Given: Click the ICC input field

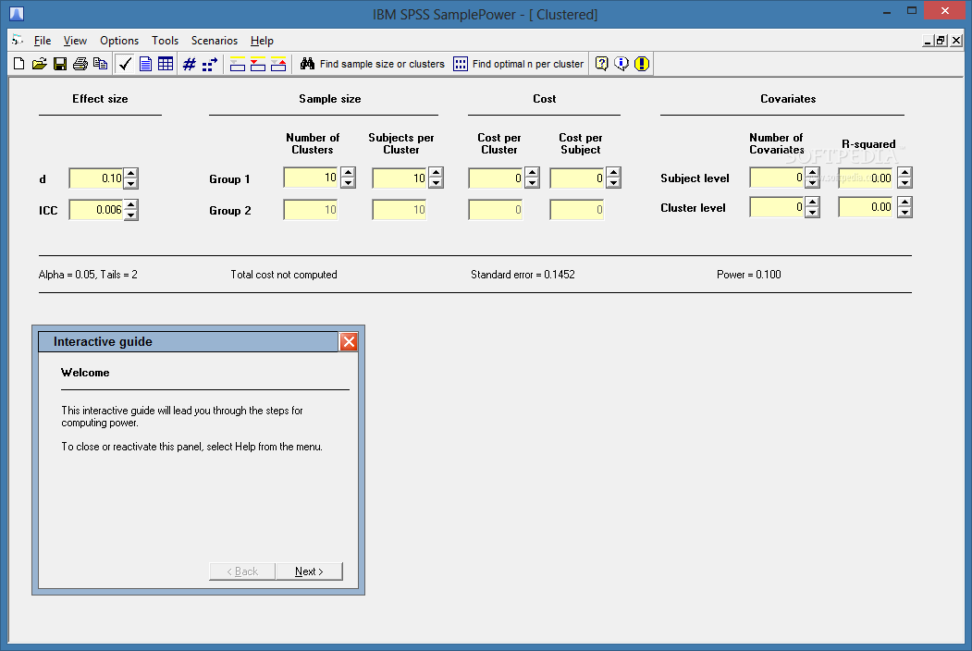Looking at the screenshot, I should [x=96, y=210].
